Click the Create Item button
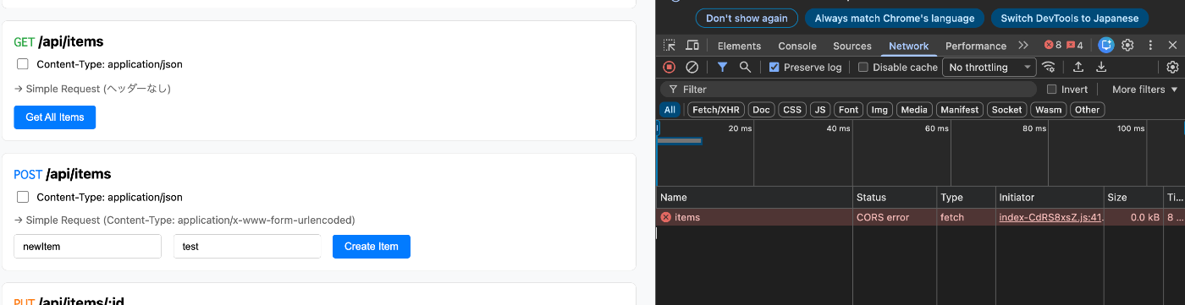This screenshot has width=1185, height=305. (x=372, y=247)
